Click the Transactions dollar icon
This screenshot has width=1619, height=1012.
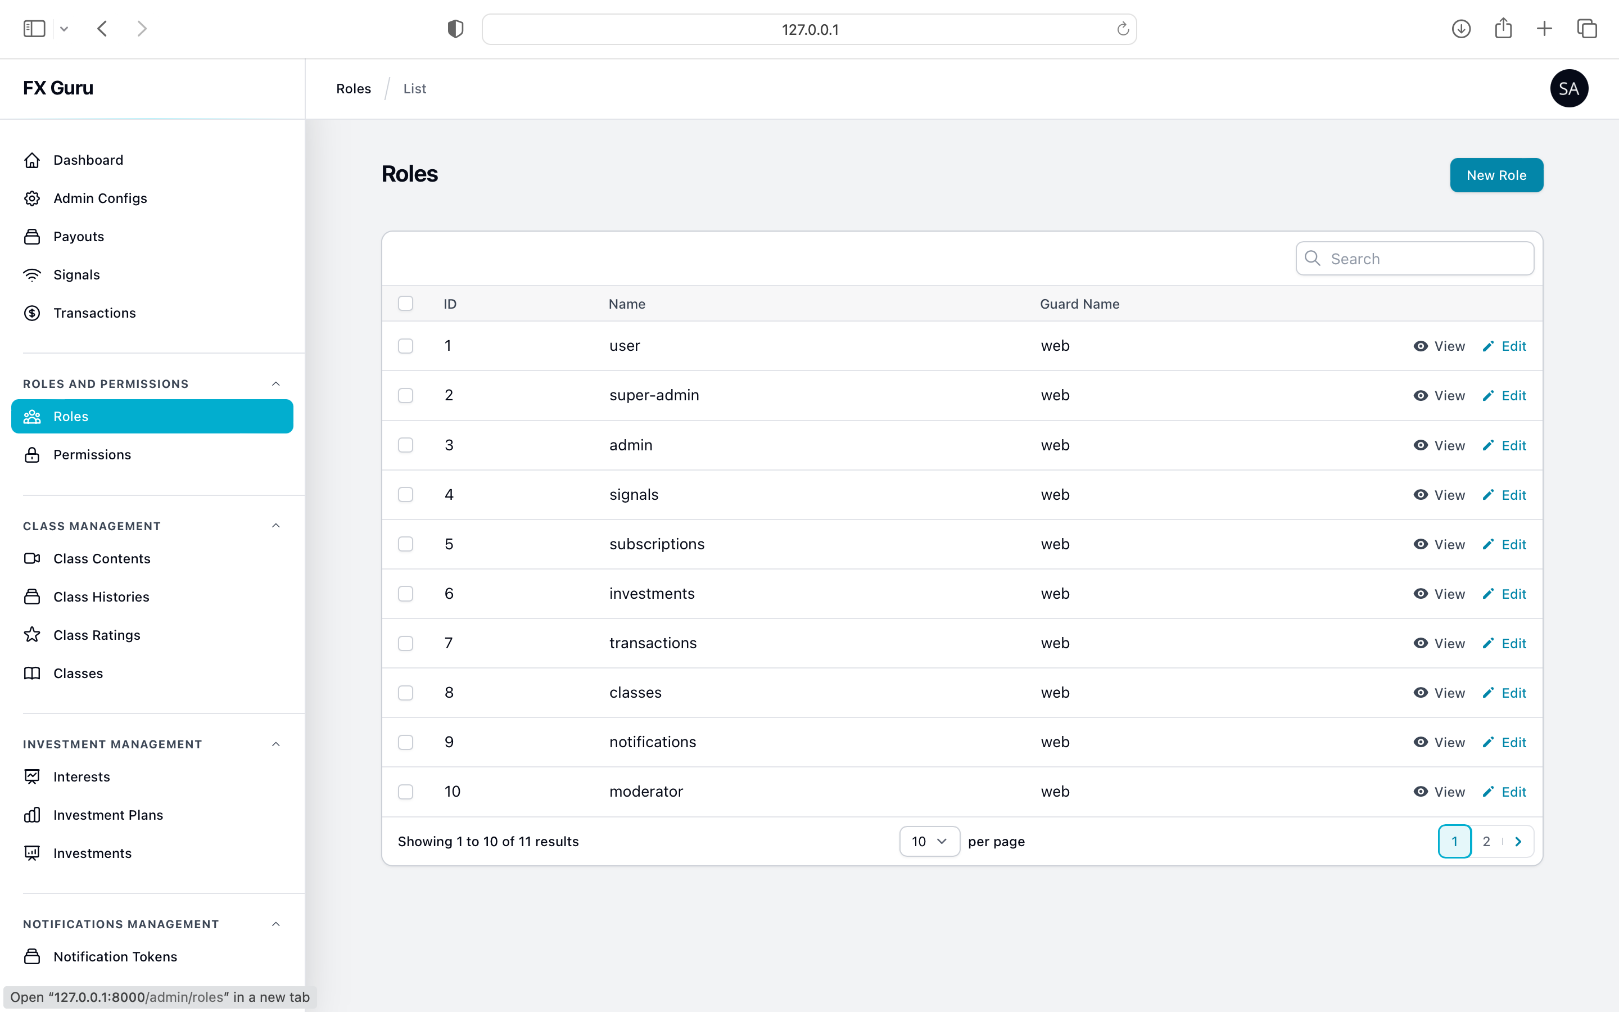tap(32, 313)
